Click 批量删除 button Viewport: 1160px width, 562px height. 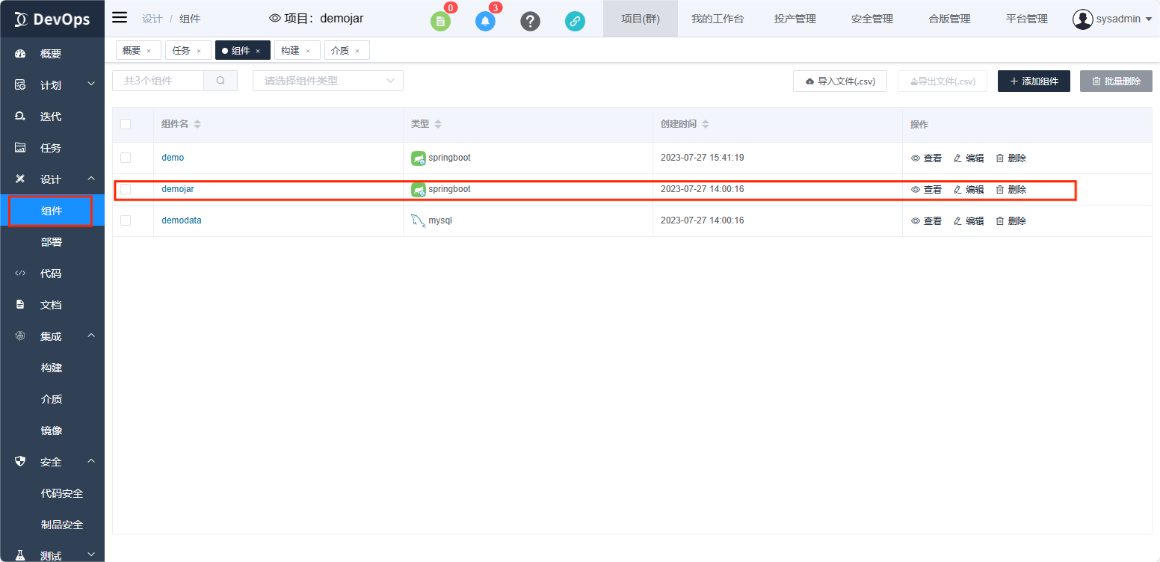(x=1116, y=81)
